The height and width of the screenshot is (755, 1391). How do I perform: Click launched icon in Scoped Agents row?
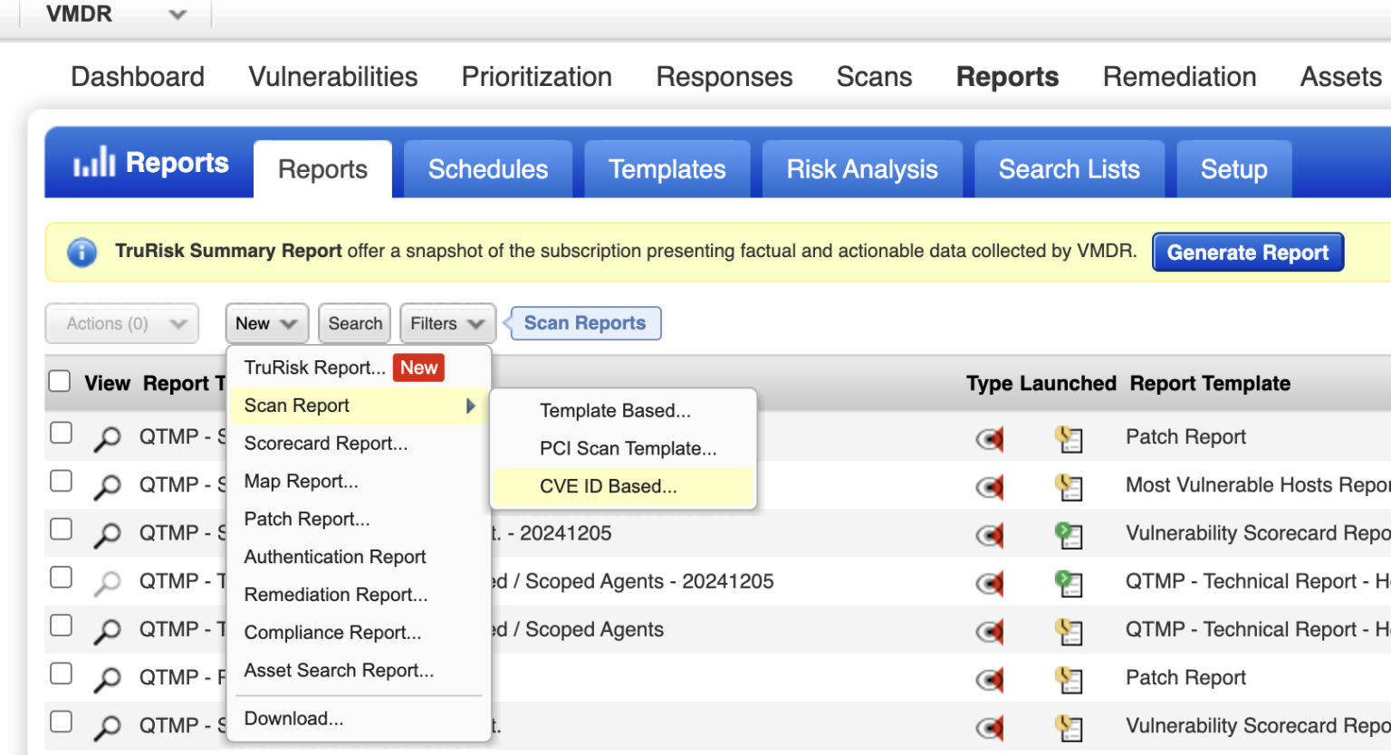[1069, 631]
